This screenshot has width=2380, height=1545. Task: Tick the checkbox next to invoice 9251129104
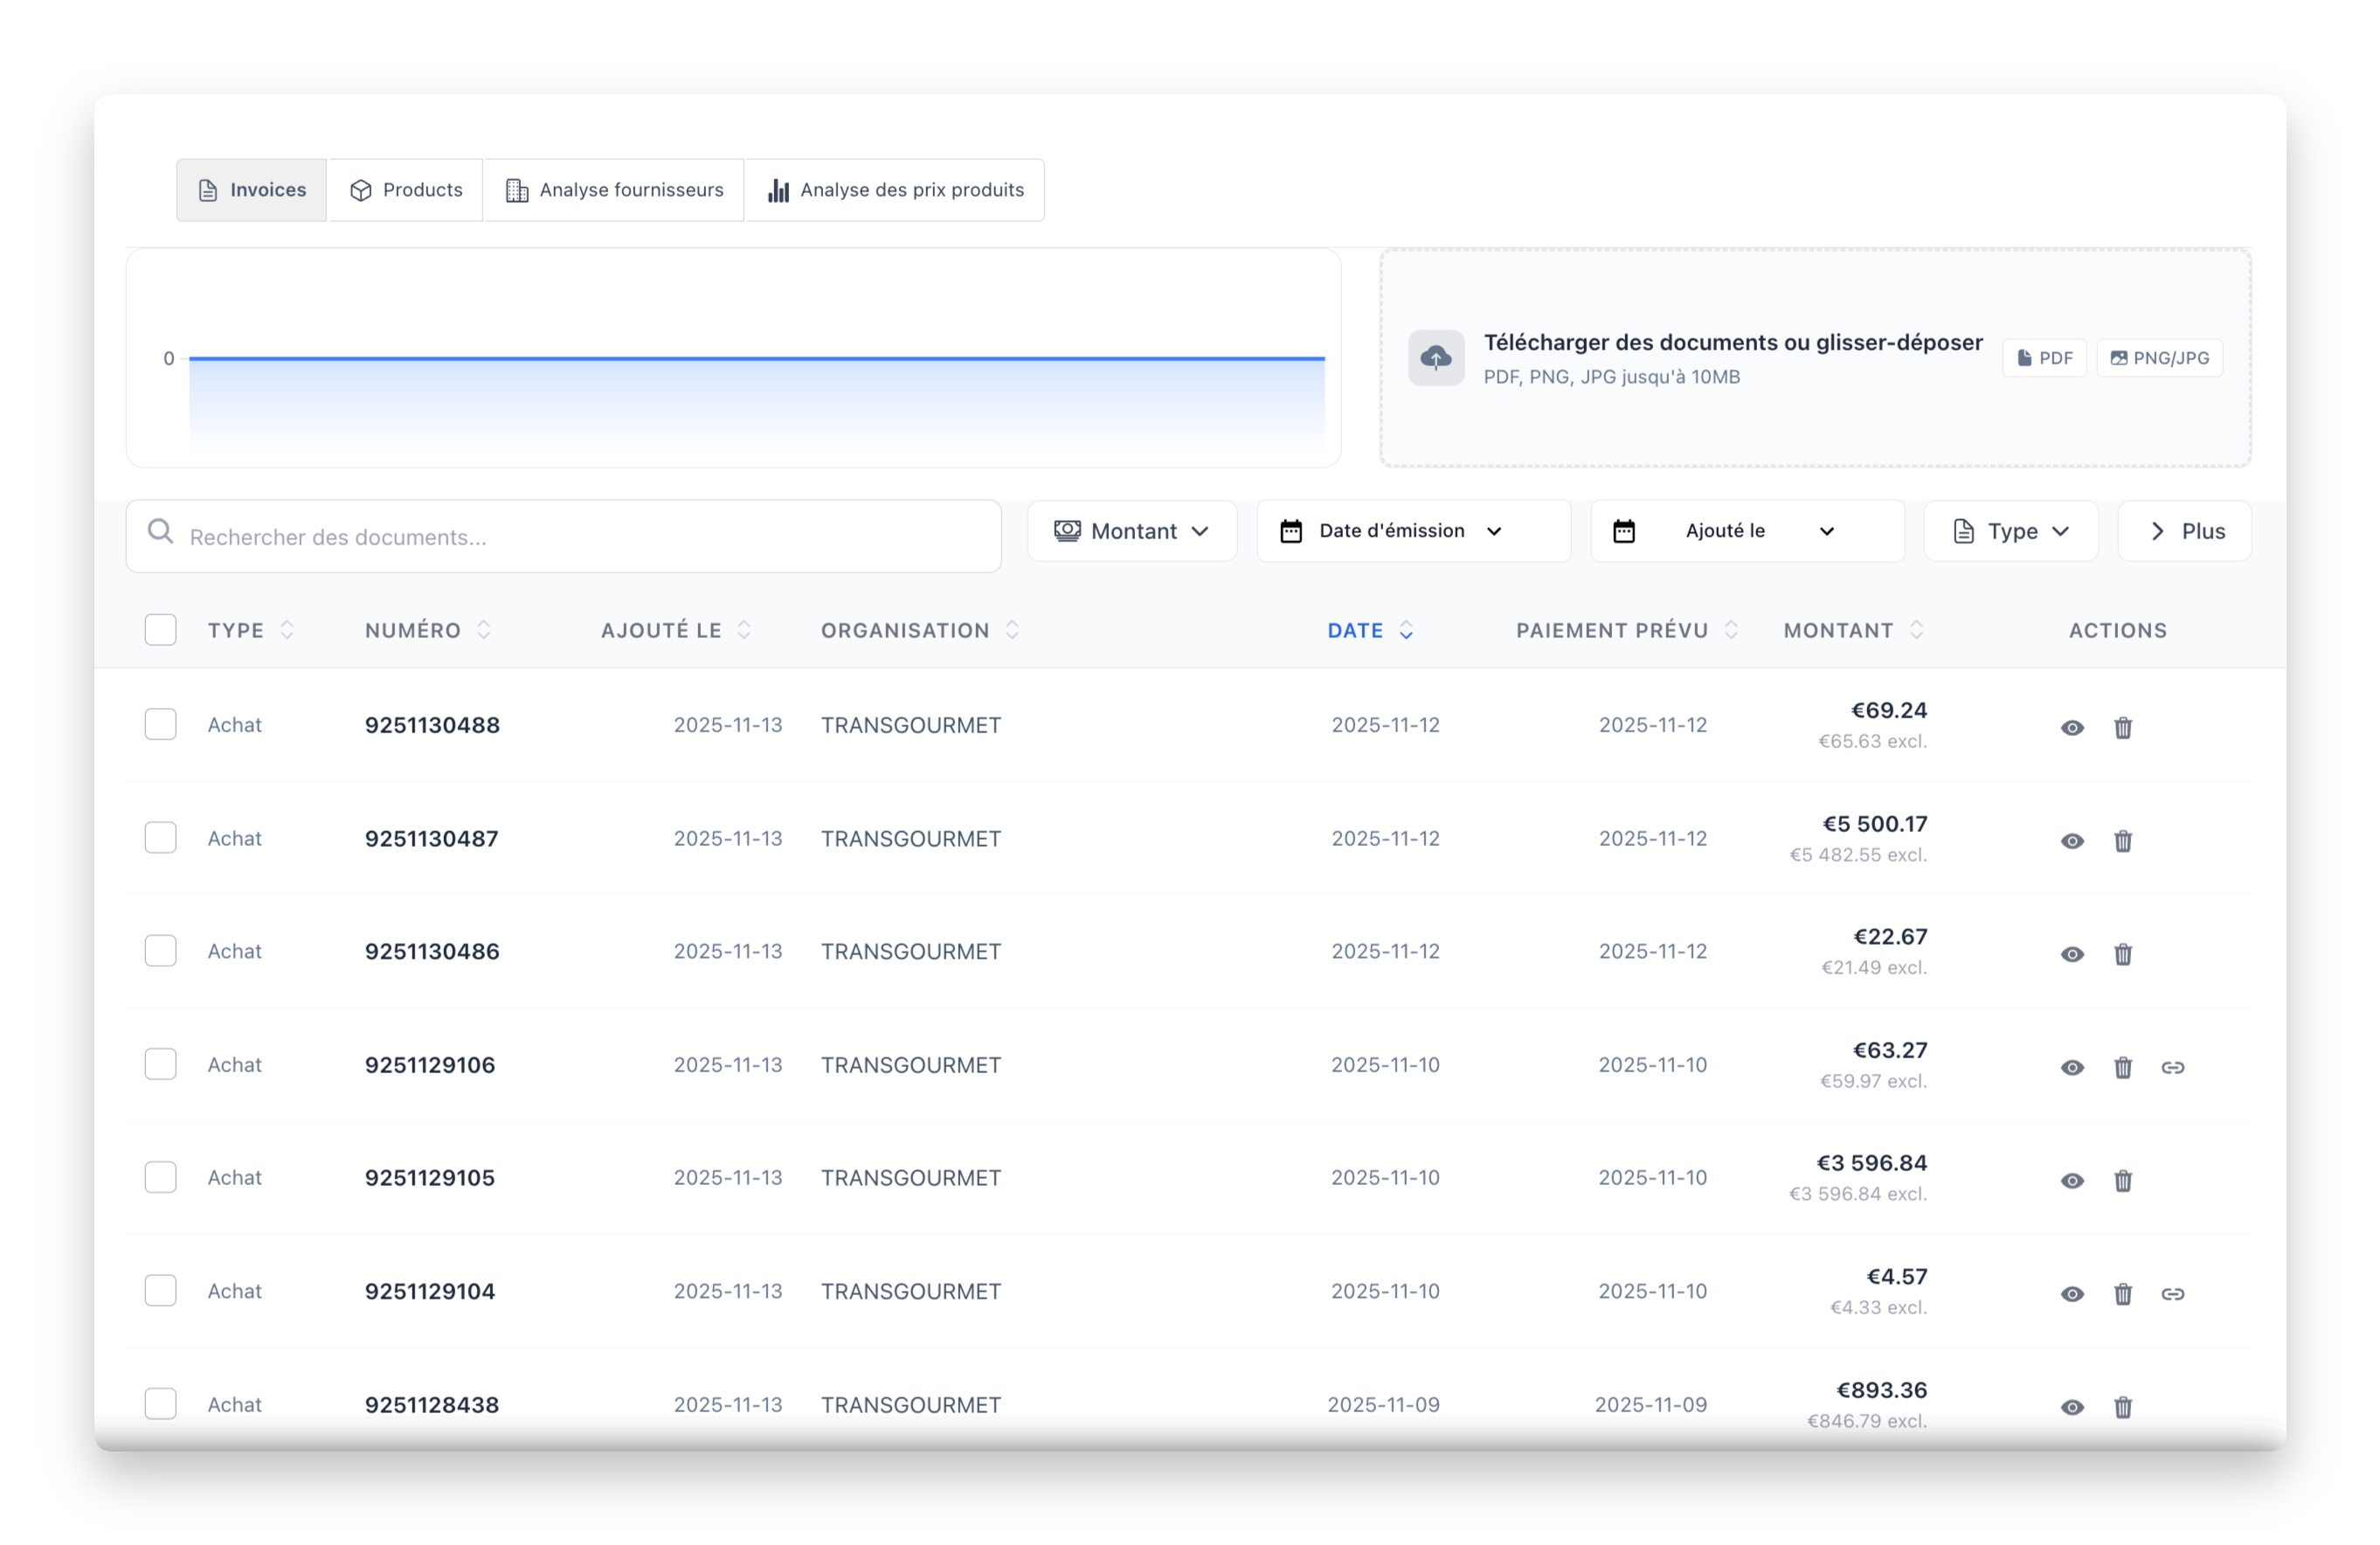[160, 1290]
